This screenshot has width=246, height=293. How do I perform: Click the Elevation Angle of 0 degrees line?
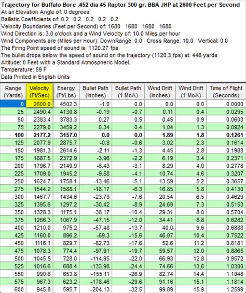(45, 12)
